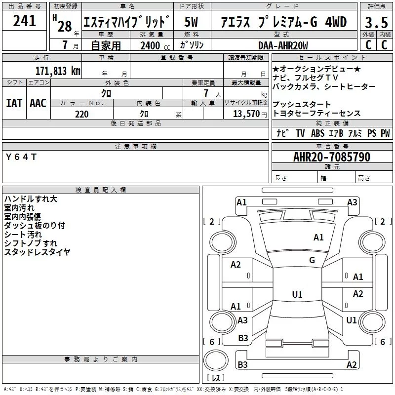The image size is (395, 395).
Task: Click the A1 mark at top-left bumper corner
Action: pos(241,202)
